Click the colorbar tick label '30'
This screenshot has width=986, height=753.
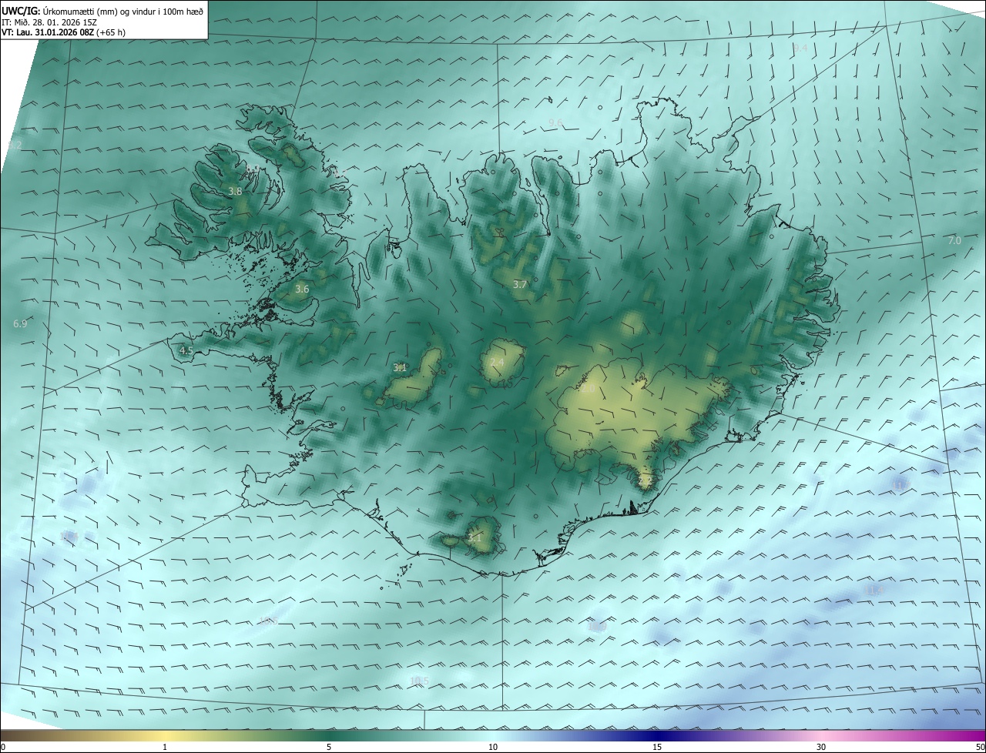click(821, 747)
